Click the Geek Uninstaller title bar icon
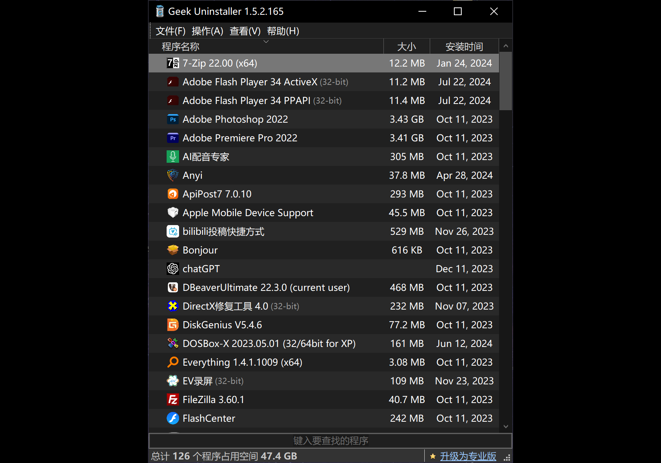Screen dimensions: 661x463 click(x=160, y=11)
